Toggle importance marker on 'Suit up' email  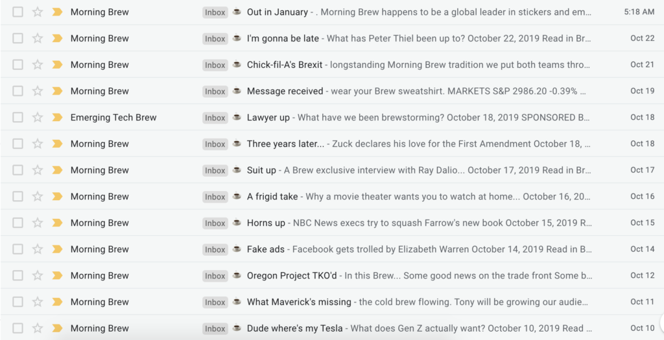point(57,170)
